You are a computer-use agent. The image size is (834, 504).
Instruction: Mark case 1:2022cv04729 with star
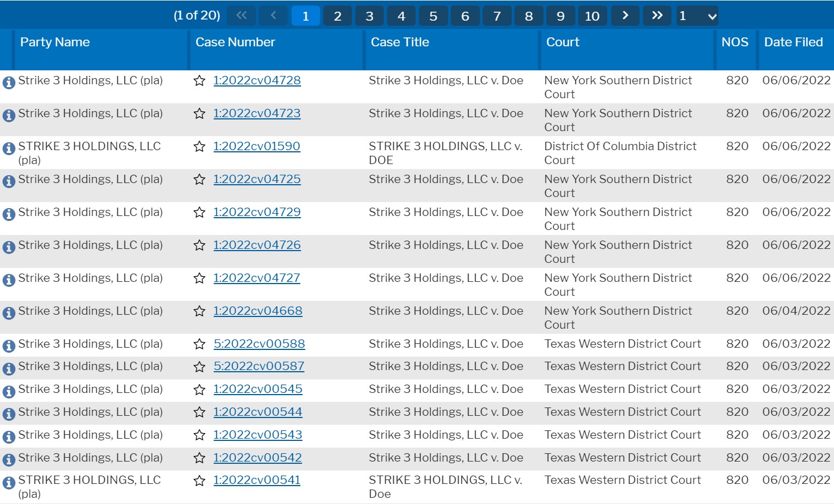[199, 213]
